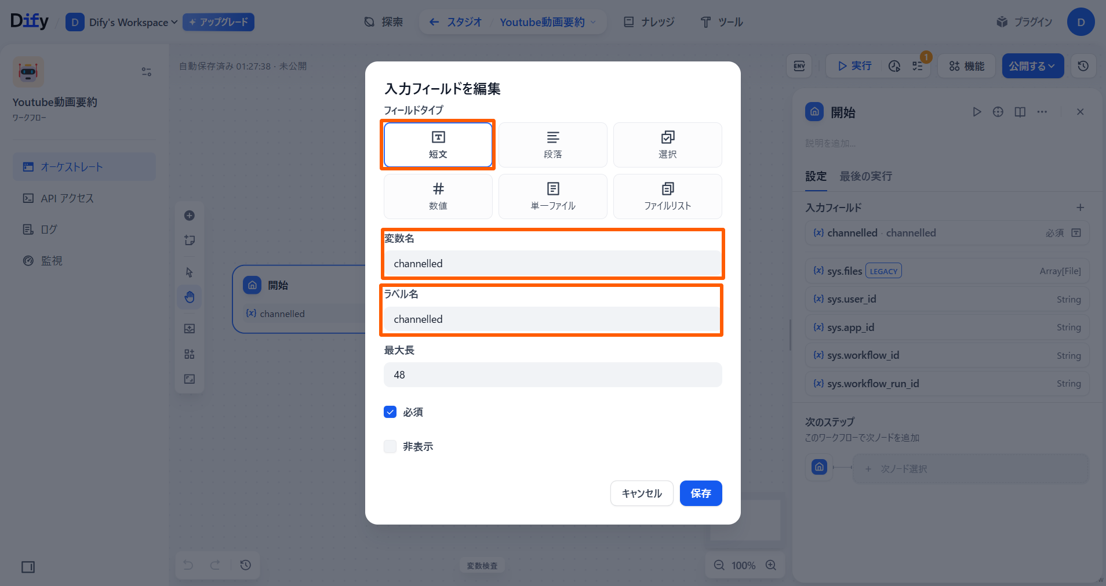Enable the 非表示 hidden checkbox

point(390,446)
